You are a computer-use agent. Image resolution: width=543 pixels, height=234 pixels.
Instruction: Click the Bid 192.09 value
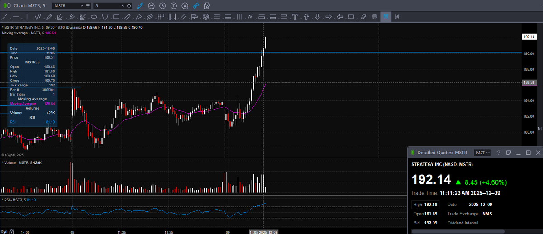pos(432,223)
